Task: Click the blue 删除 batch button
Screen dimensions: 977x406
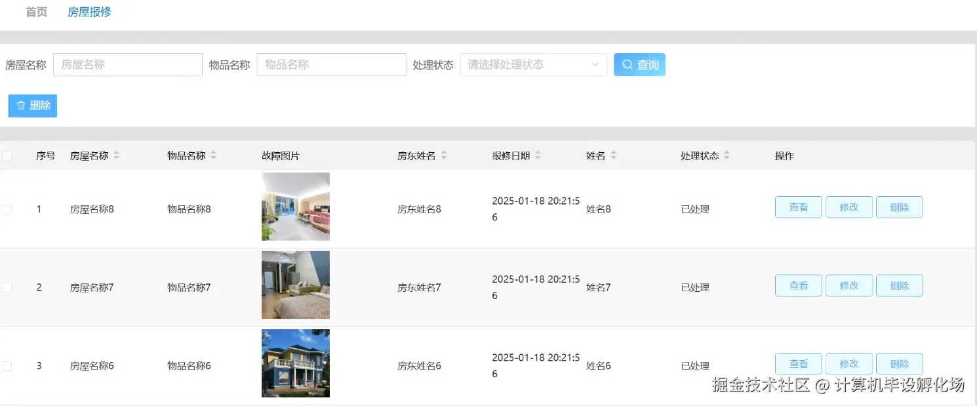Action: [x=32, y=105]
